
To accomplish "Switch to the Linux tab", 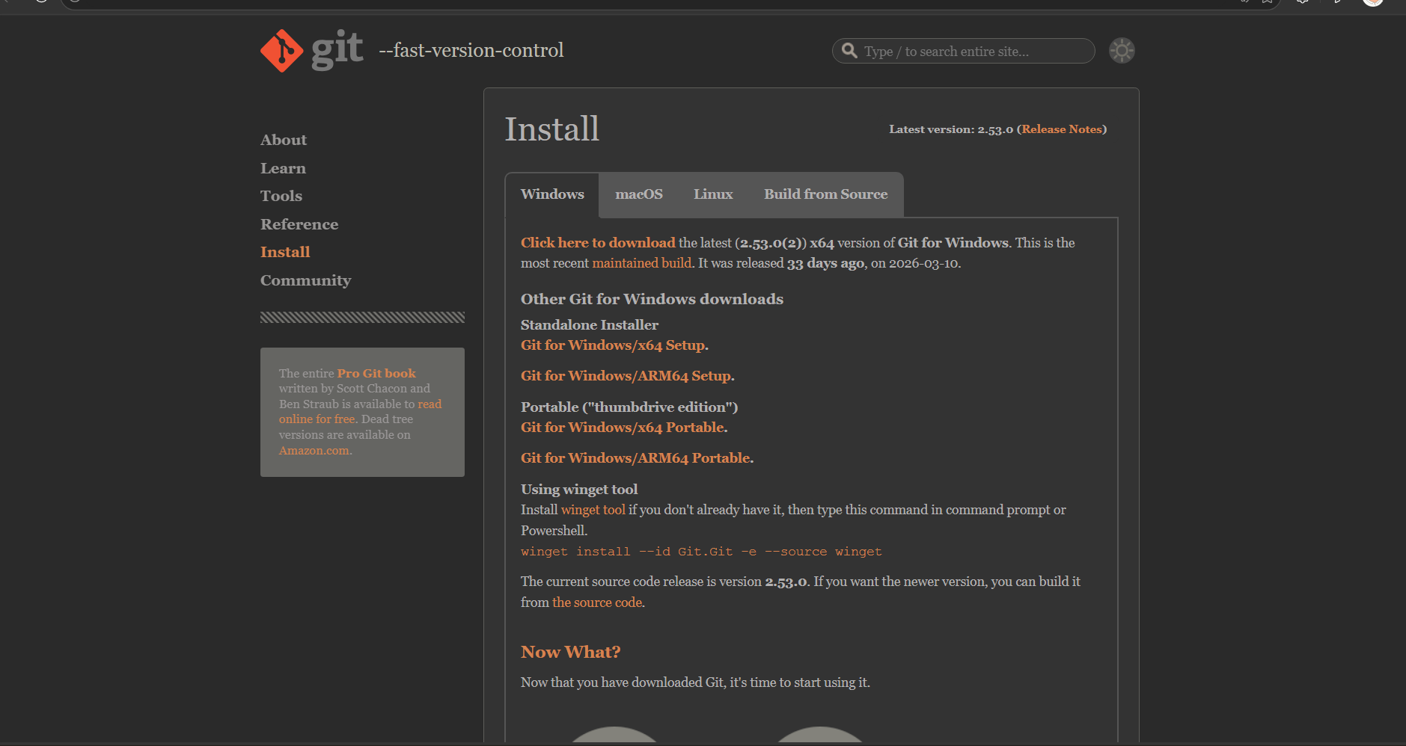I will pyautogui.click(x=712, y=194).
